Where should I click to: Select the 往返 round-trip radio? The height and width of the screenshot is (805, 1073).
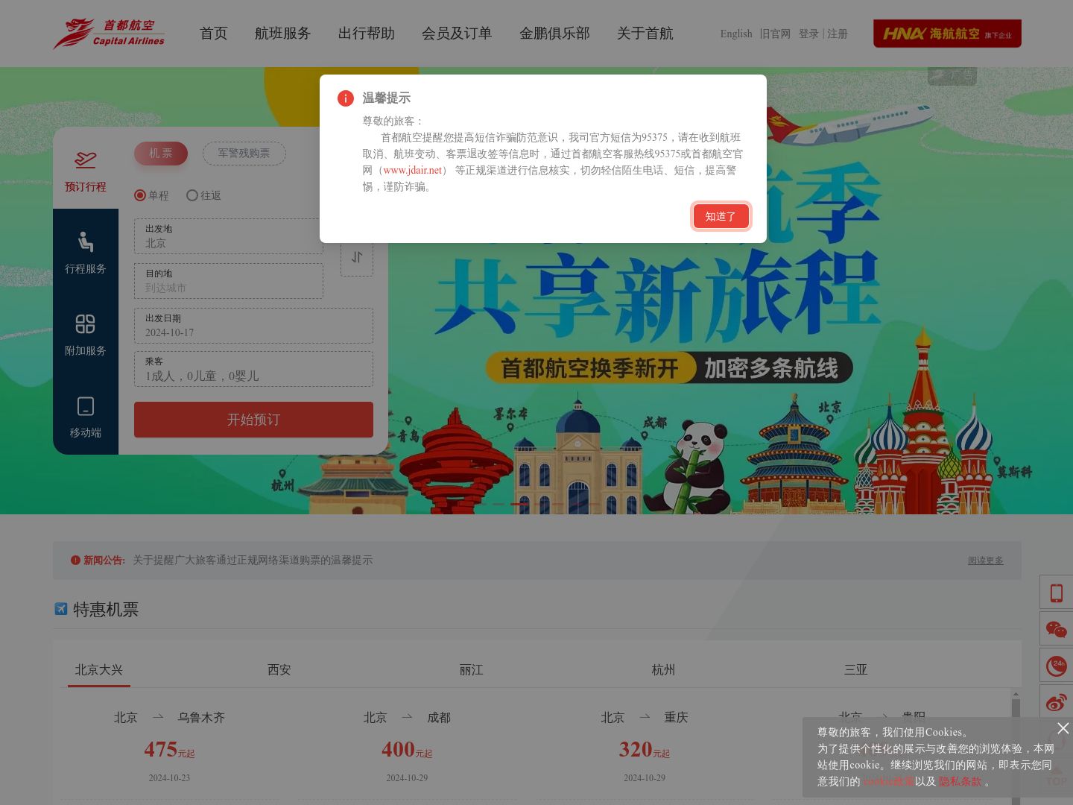tap(192, 195)
